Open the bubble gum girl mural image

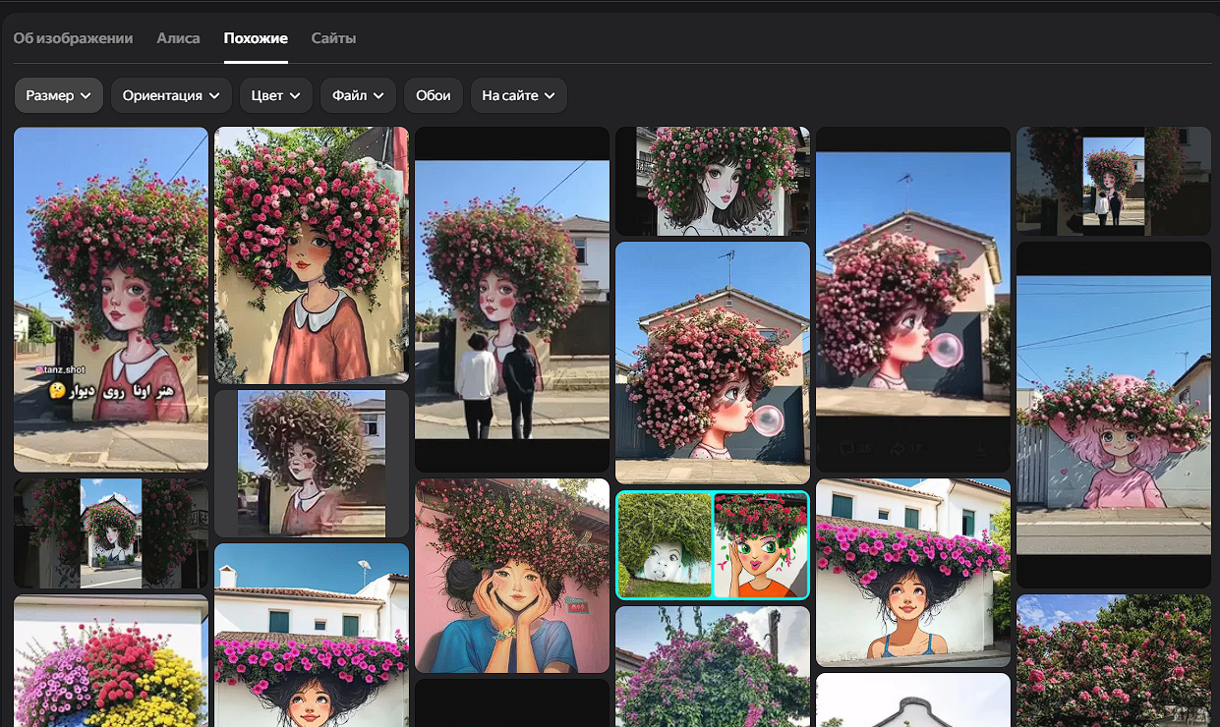pos(713,363)
